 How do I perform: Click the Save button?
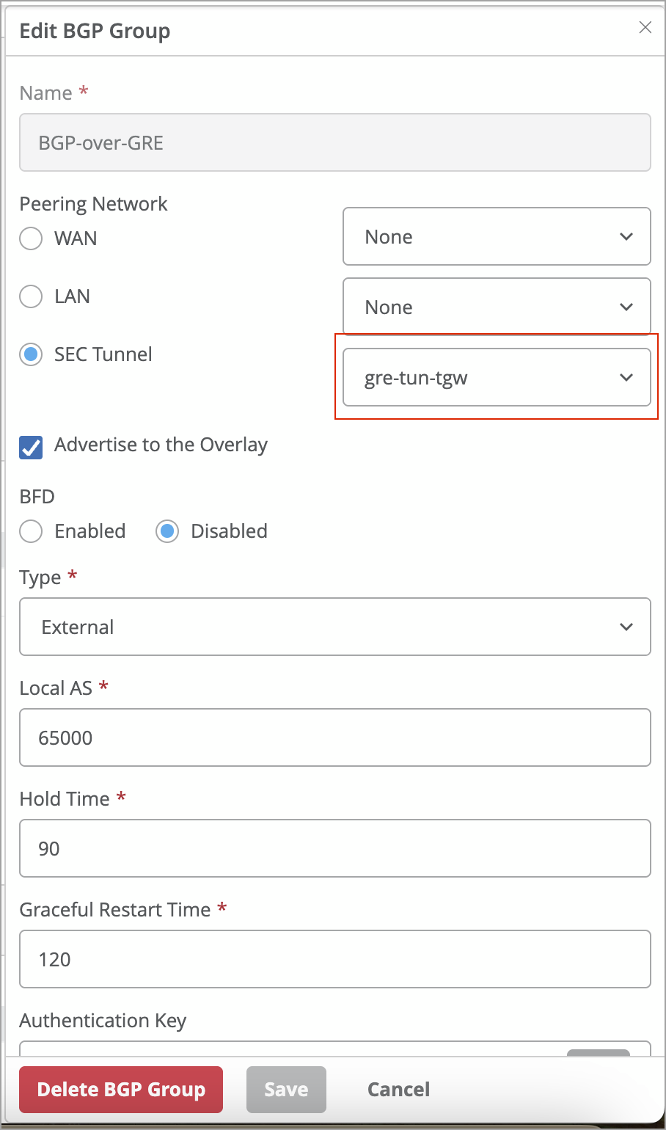point(286,1090)
